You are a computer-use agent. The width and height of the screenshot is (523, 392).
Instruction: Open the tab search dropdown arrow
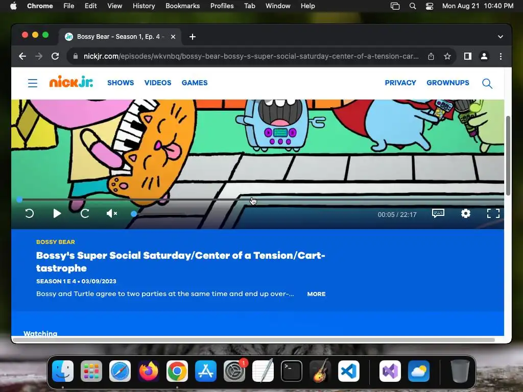(501, 37)
